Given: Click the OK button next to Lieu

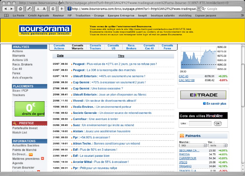Looking at the screenshot, I should coord(217,123).
